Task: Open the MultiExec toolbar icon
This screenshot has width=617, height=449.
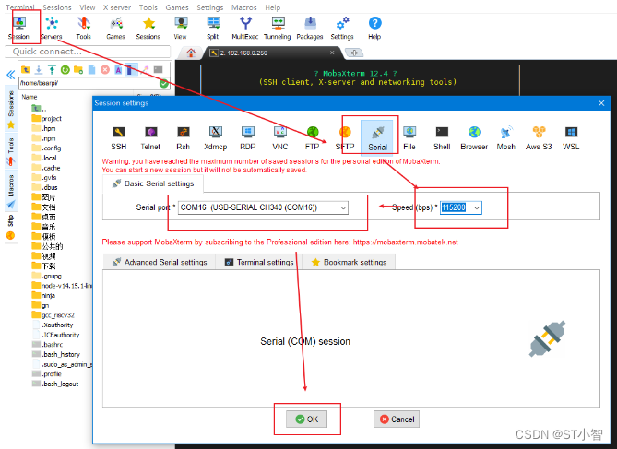Action: click(x=245, y=28)
